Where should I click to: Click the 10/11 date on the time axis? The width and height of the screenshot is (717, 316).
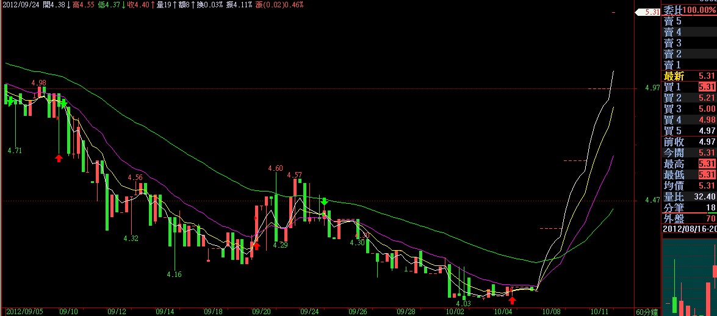pyautogui.click(x=599, y=312)
